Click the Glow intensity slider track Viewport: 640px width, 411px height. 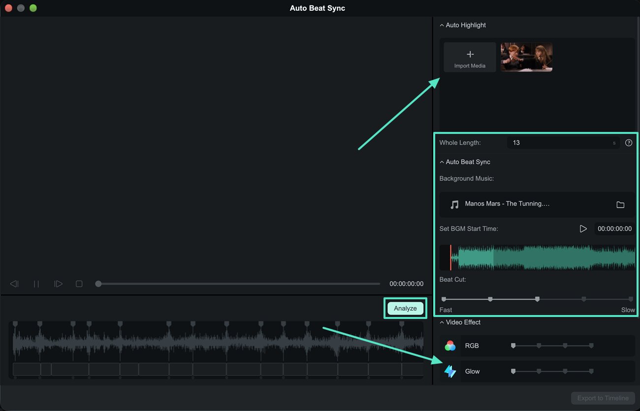click(x=552, y=371)
